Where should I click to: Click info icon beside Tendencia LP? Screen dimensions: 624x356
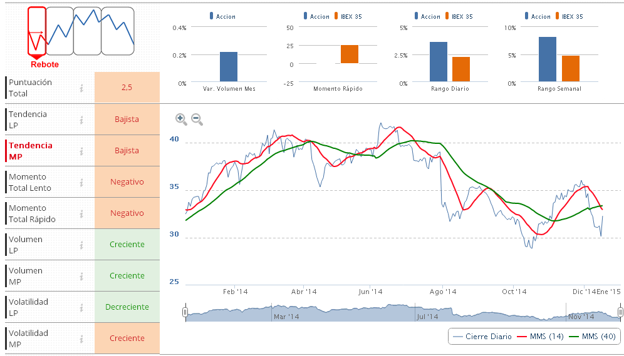pos(81,120)
